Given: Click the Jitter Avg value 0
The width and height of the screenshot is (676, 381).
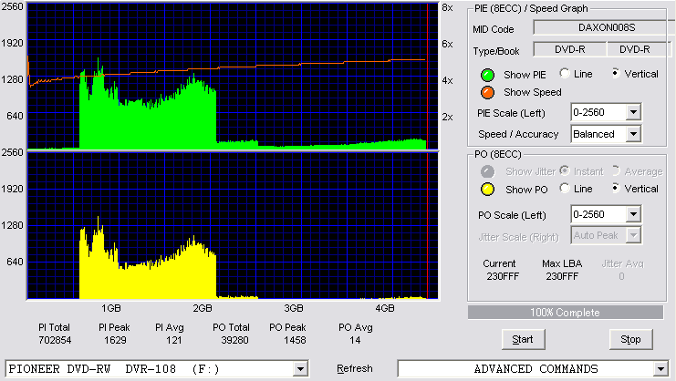Looking at the screenshot, I should [x=621, y=276].
